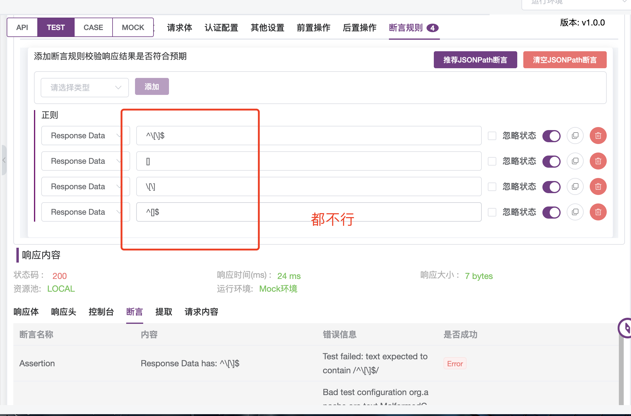Open the 响应头 response headers tab
The image size is (631, 416).
(x=63, y=312)
